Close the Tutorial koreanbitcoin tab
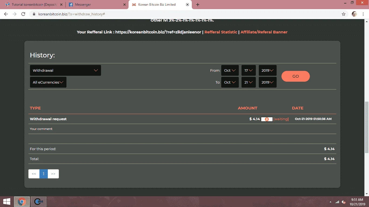Screen dimensions: 369x207 (61, 5)
